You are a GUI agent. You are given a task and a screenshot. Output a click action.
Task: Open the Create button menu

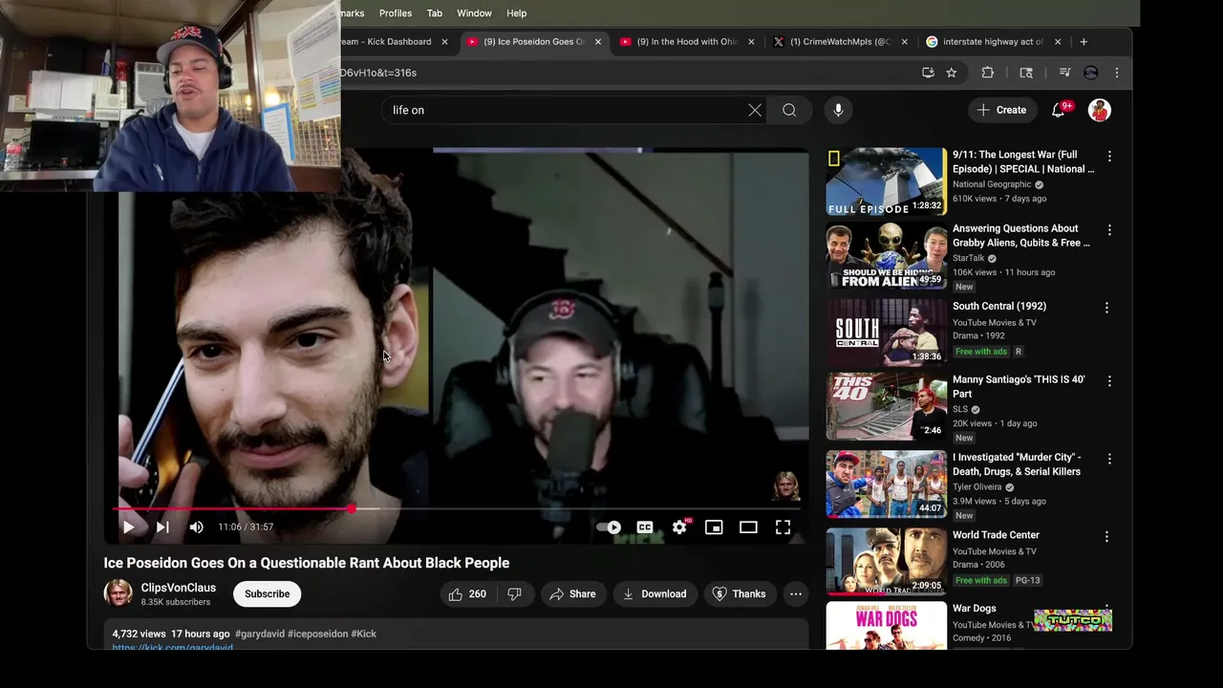click(x=1001, y=110)
